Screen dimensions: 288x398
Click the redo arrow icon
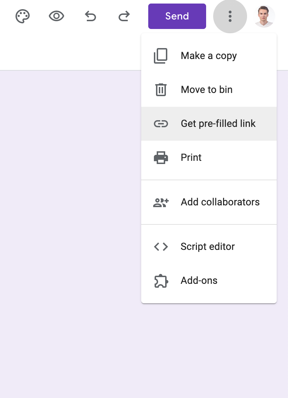click(x=124, y=16)
